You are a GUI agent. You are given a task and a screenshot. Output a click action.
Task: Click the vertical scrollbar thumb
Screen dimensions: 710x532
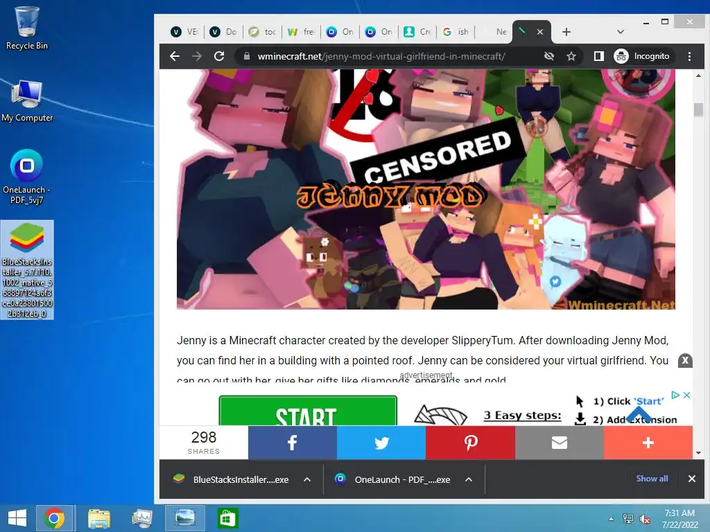click(x=698, y=109)
